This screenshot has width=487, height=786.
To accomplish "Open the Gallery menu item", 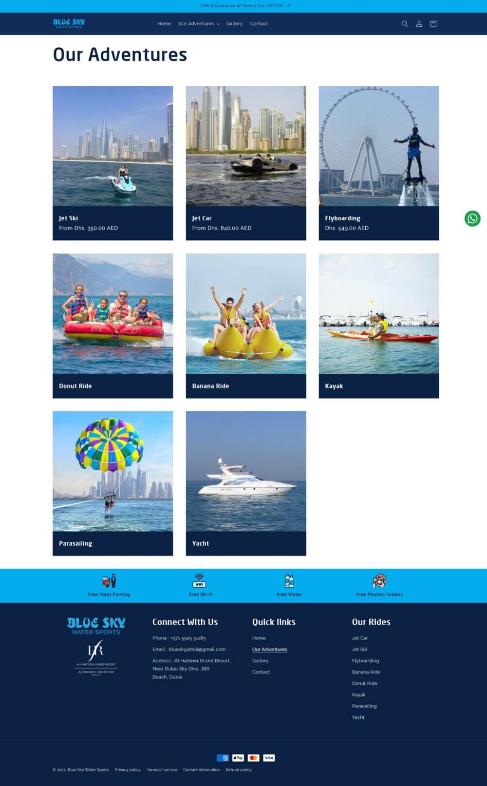I will [x=234, y=24].
